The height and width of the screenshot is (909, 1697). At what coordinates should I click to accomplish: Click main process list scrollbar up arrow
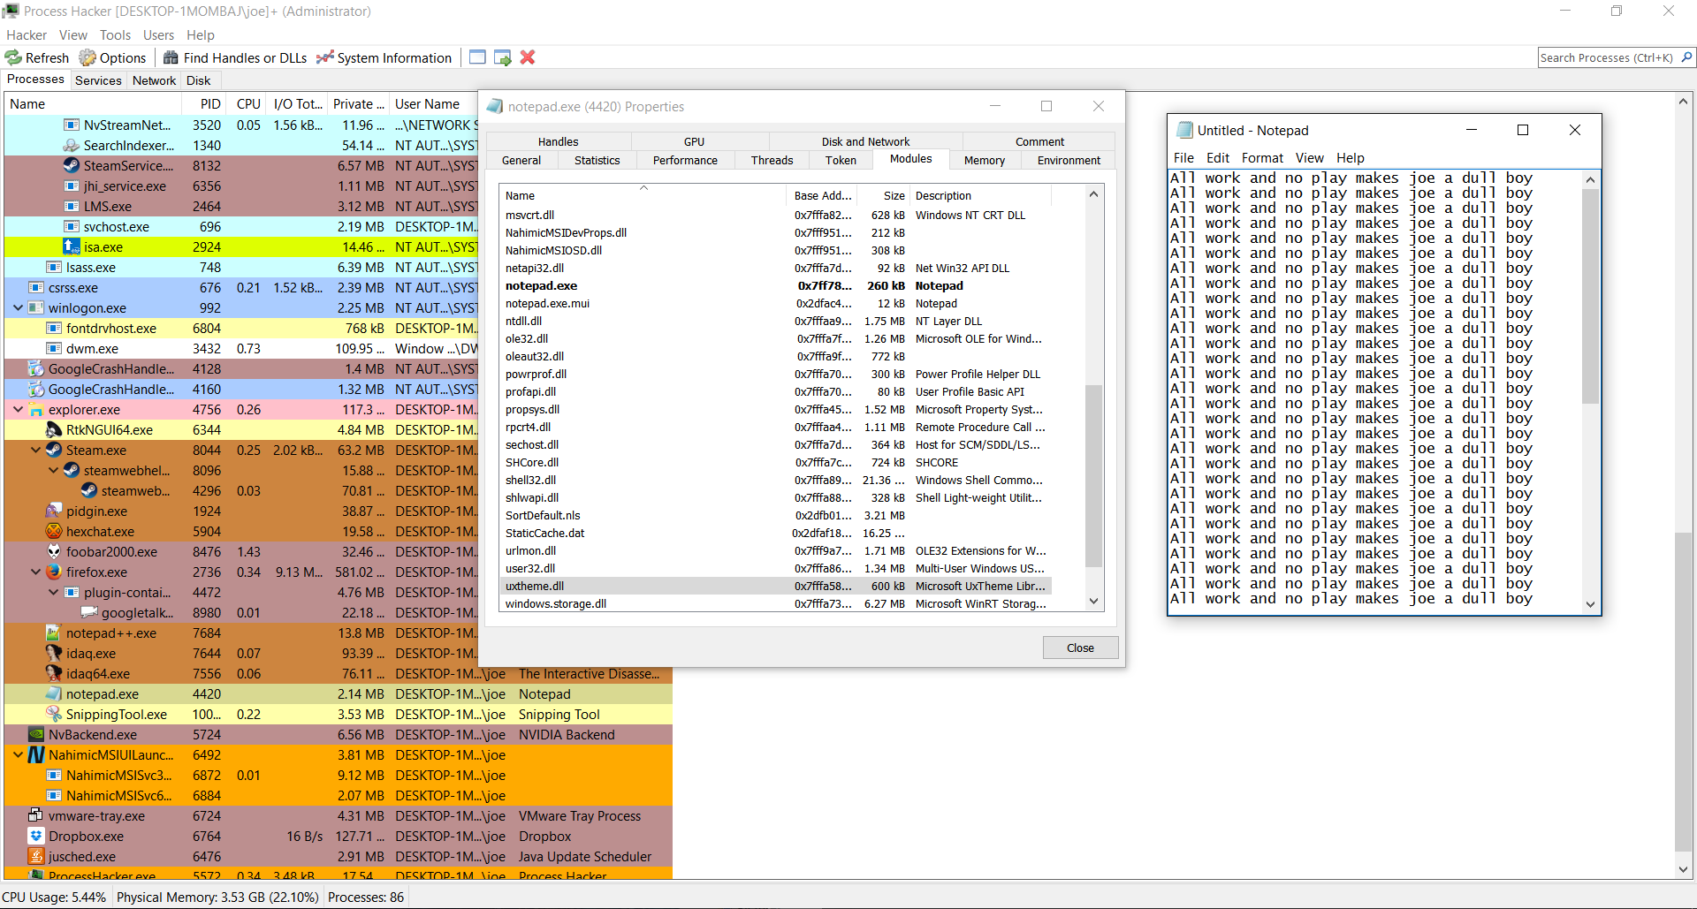[x=1684, y=102]
